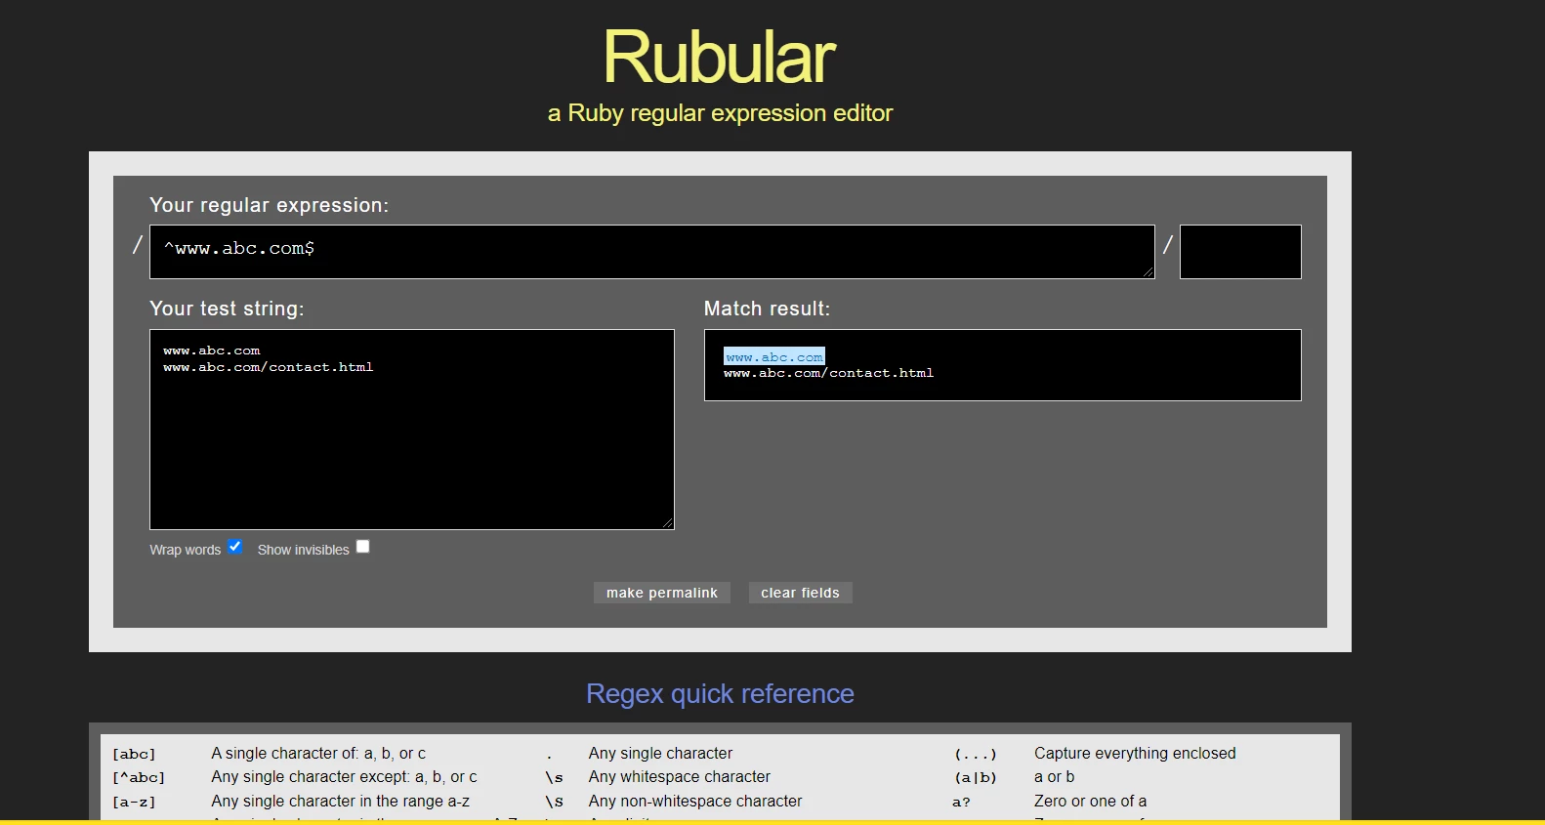This screenshot has height=825, width=1545.
Task: Click the regex resize handle corner
Action: pyautogui.click(x=1148, y=272)
